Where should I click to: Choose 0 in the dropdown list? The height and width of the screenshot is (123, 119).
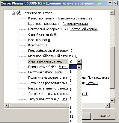pos(73,67)
